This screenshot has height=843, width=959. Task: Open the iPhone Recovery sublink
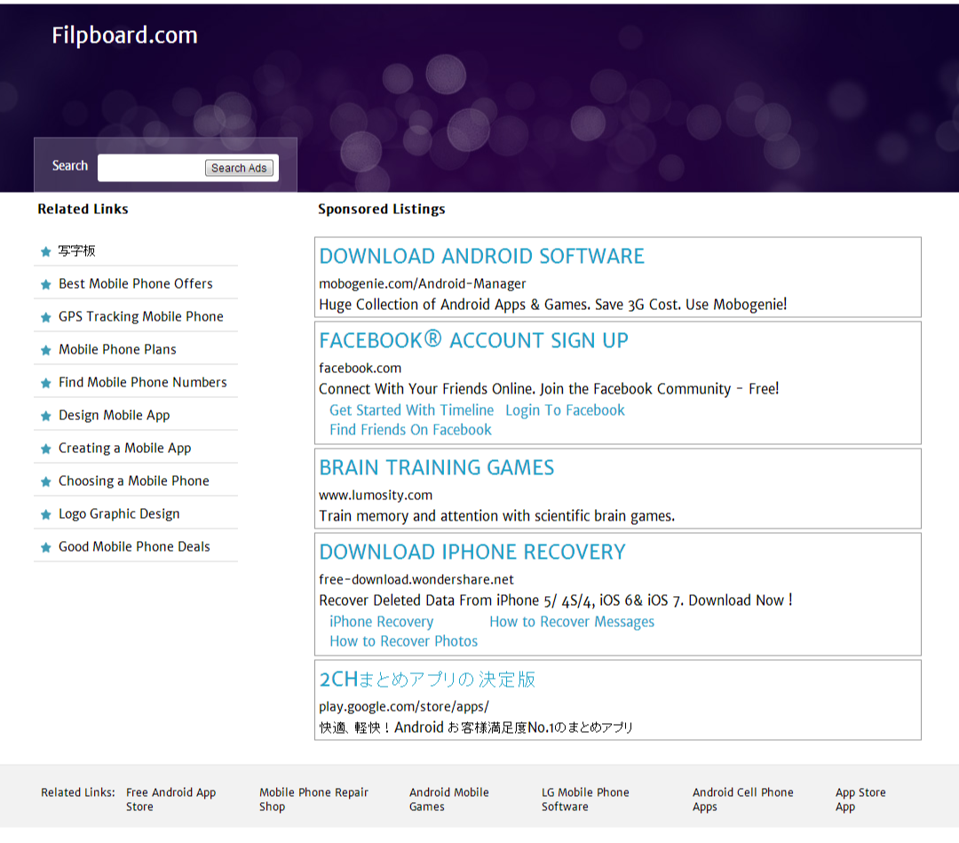tap(382, 622)
